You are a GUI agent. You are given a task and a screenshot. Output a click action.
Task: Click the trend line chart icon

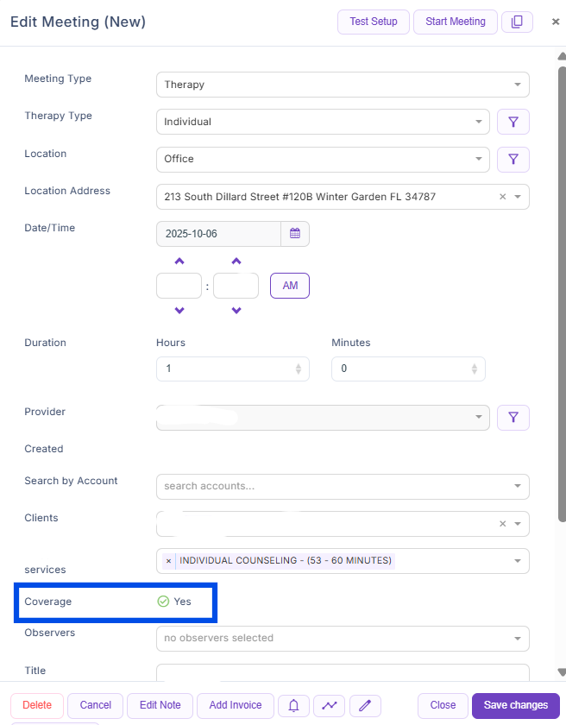pyautogui.click(x=329, y=705)
